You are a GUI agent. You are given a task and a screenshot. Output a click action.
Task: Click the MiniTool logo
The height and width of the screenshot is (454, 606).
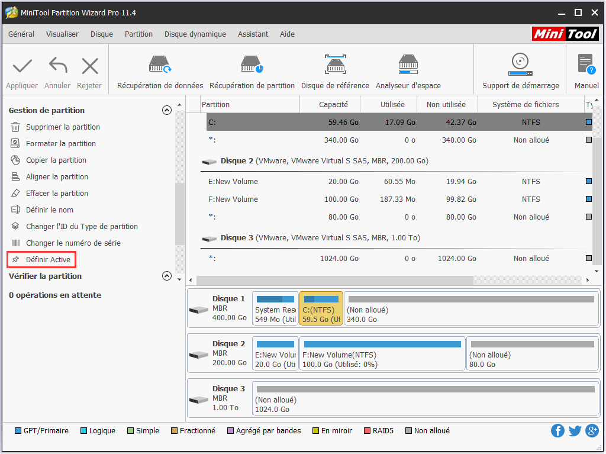pos(565,34)
